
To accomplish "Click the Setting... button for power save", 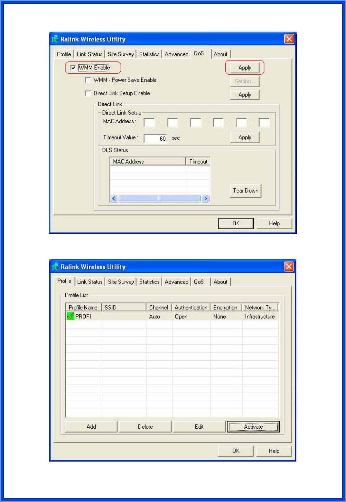I will [x=245, y=81].
